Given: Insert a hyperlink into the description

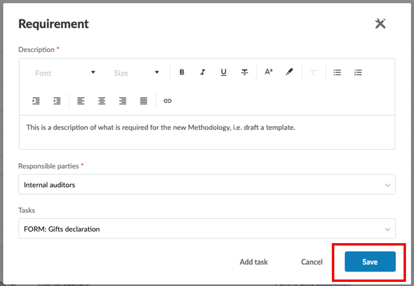Looking at the screenshot, I should coord(168,101).
